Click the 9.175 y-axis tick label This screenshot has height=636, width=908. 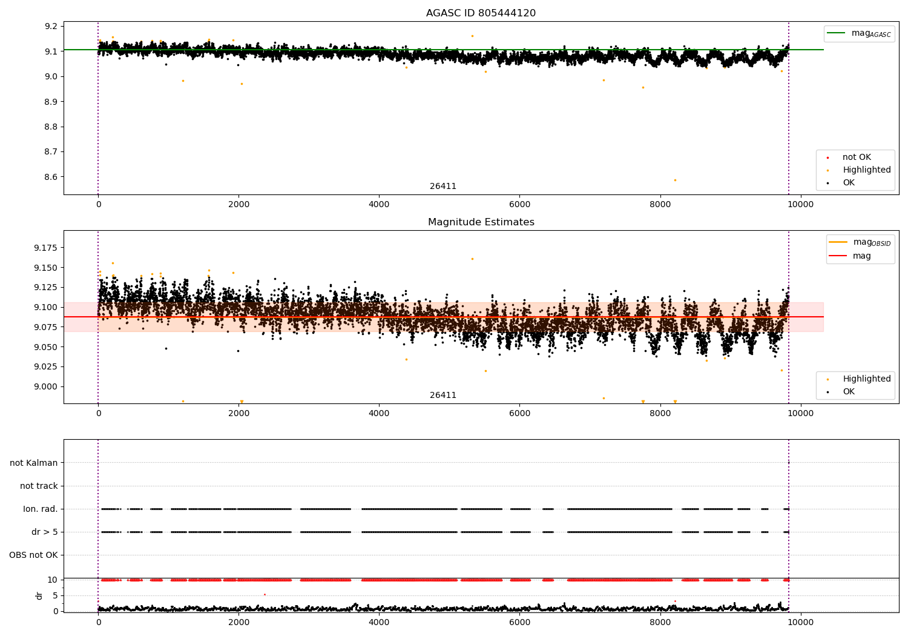[x=46, y=248]
